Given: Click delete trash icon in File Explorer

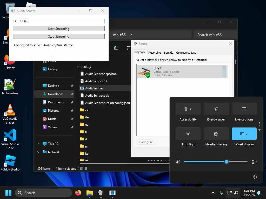Looking at the screenshot, I should coord(128,48).
